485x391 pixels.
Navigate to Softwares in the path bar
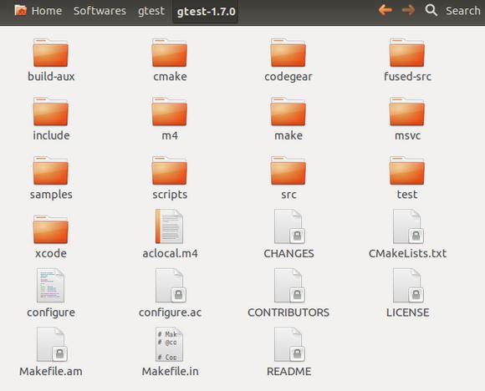click(x=100, y=11)
